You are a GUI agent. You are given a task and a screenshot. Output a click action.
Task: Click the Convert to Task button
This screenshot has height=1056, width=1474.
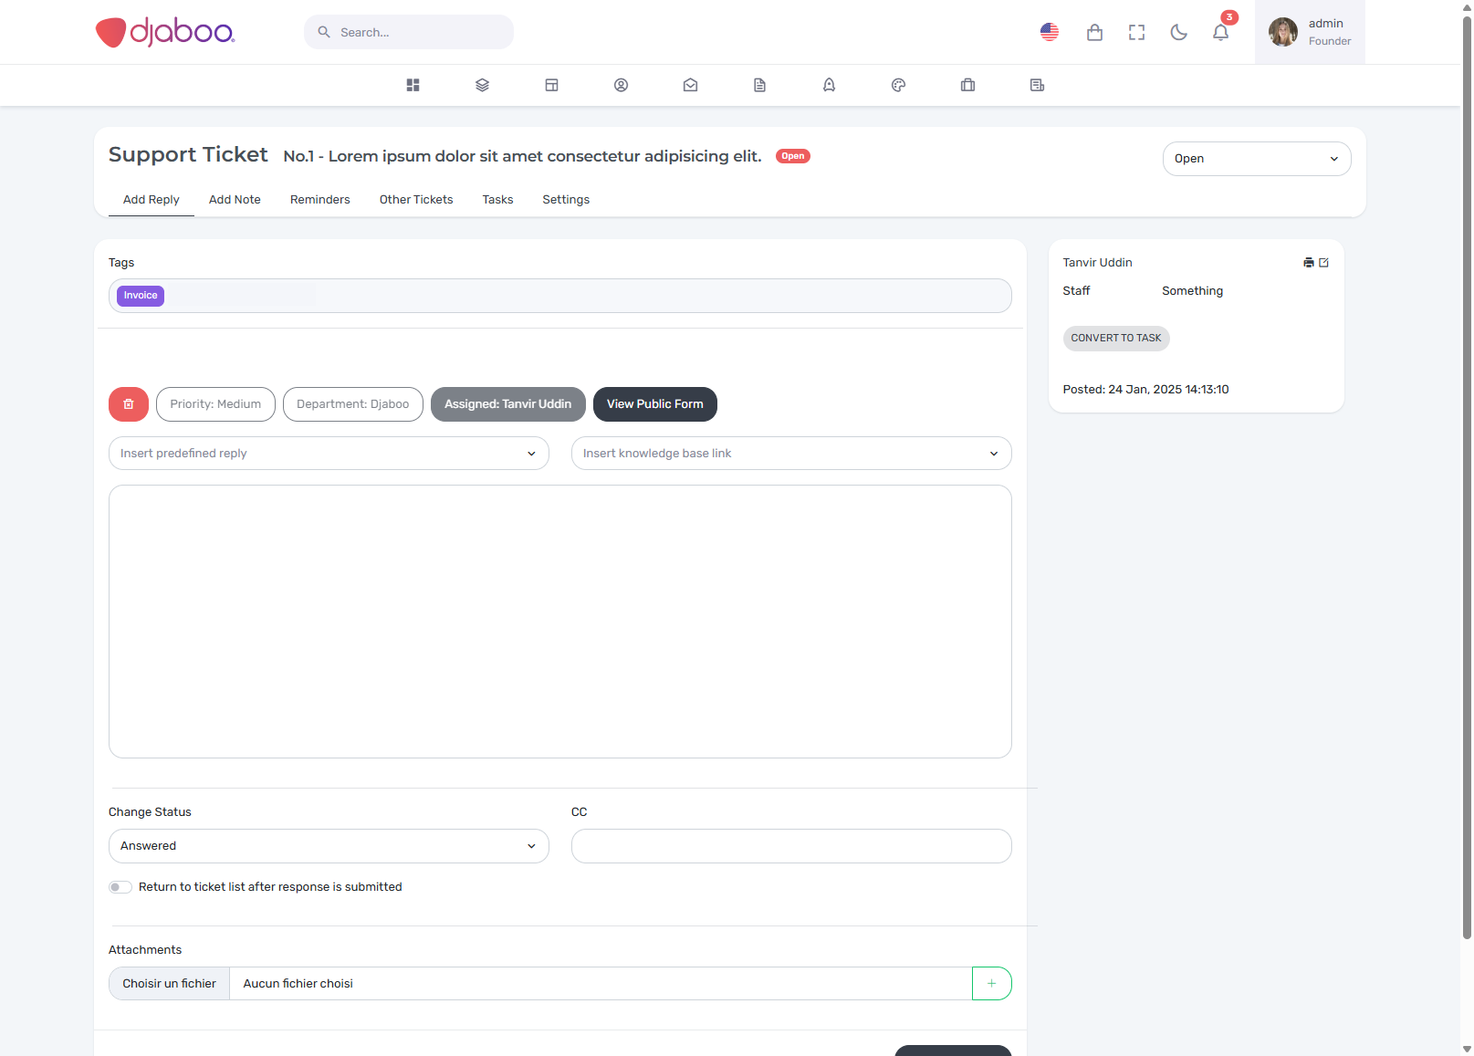point(1115,339)
